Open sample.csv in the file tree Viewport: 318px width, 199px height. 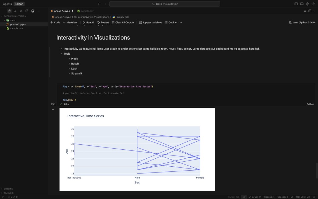coord(24,28)
